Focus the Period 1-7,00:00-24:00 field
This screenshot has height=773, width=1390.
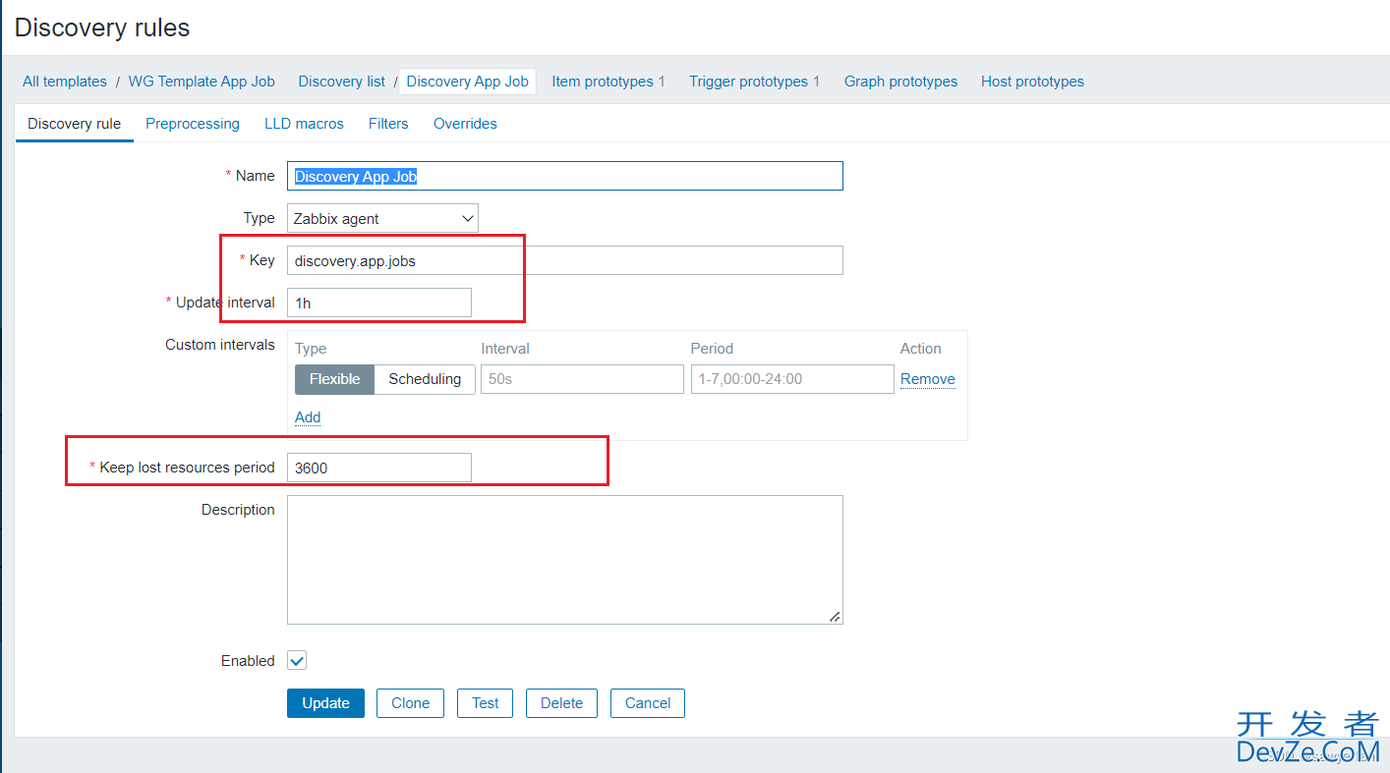pos(792,379)
